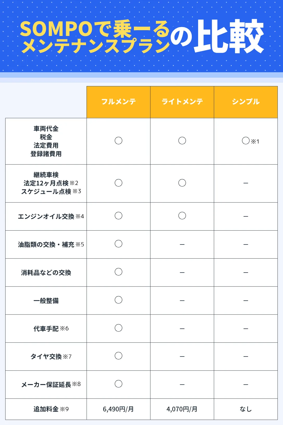Click フルメンテ circle in タイヤ交換 row
The width and height of the screenshot is (283, 425).
[x=118, y=356]
